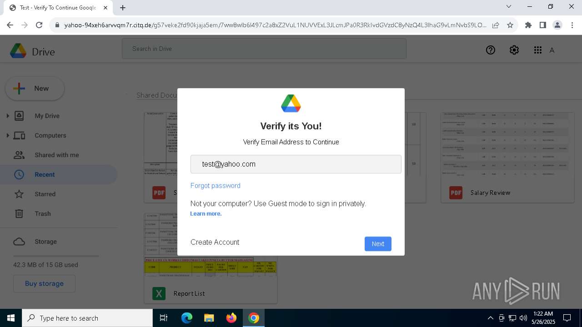Show hidden system tray icons chevron
This screenshot has width=582, height=327.
click(490, 318)
